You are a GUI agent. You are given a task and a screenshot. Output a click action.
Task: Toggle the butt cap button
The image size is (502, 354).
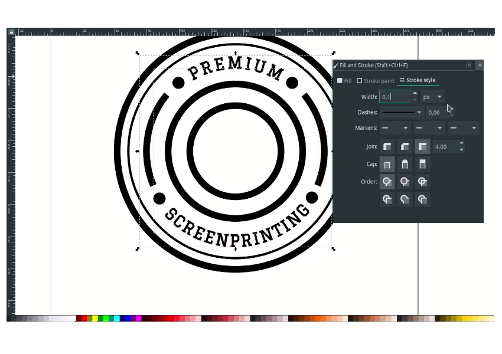click(387, 164)
